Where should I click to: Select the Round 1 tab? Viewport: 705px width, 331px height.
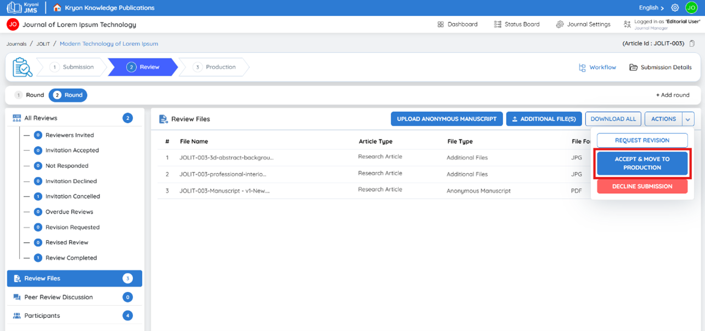click(30, 95)
